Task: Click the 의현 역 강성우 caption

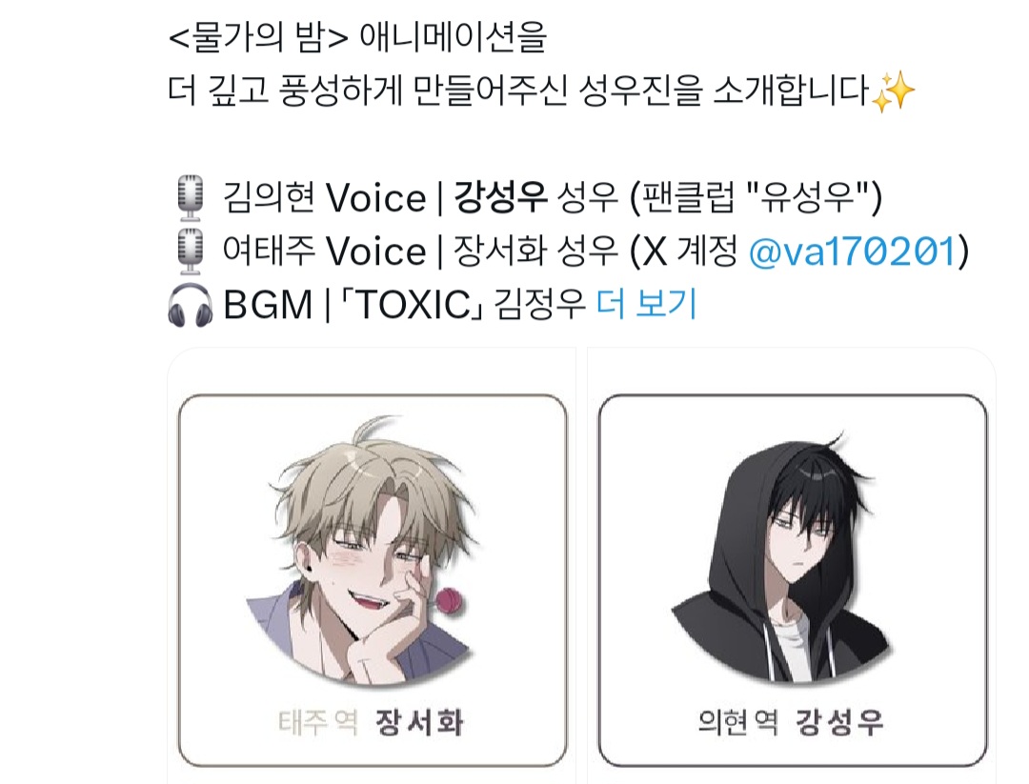Action: point(791,722)
